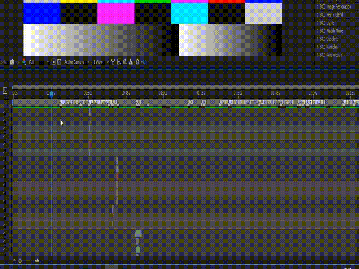Click the +0.0 exposure value
This screenshot has height=269, width=359.
[144, 62]
